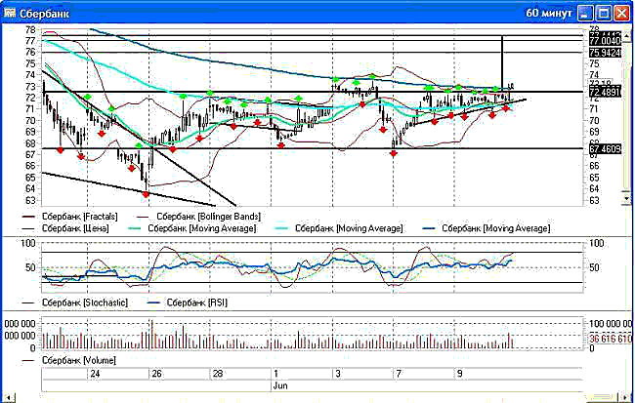The image size is (635, 403).
Task: Click the 77.0040 price level label
Action: (x=605, y=41)
